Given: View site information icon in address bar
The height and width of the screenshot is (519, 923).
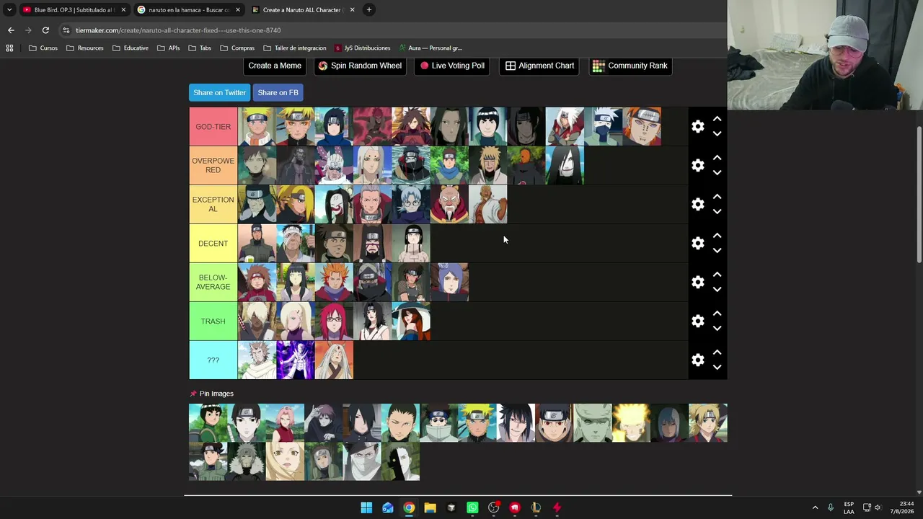Looking at the screenshot, I should point(66,30).
